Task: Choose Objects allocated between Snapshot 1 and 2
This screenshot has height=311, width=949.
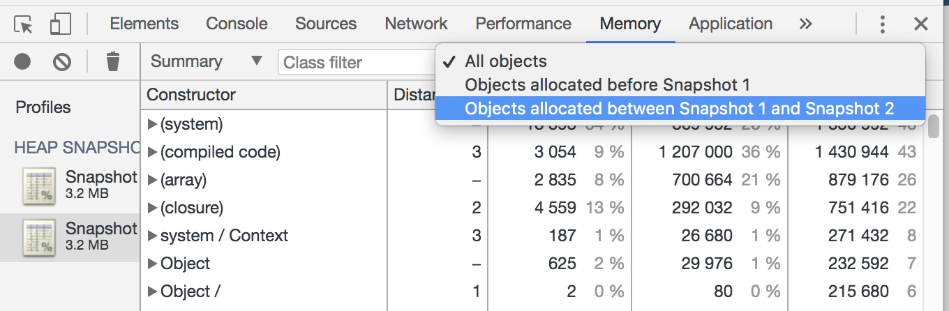Action: (x=679, y=109)
